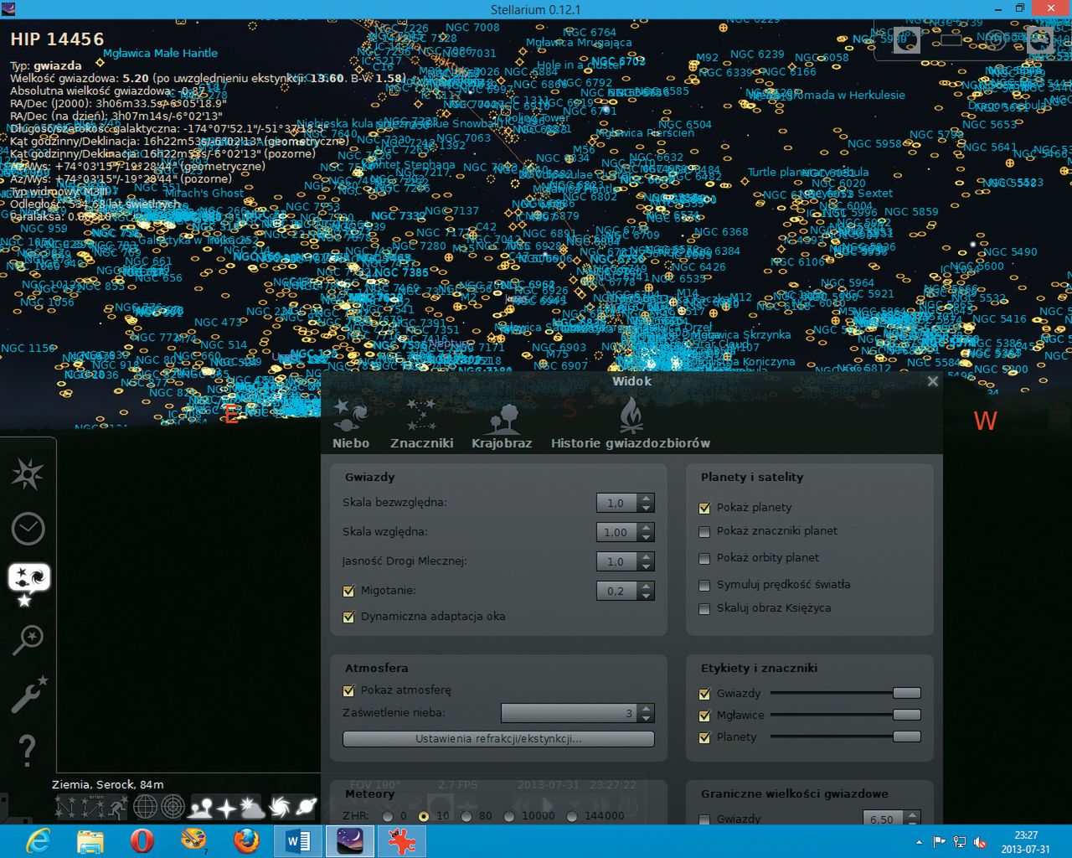
Task: Increase Jasność Drogi Mlecznej up arrow
Action: pos(646,557)
